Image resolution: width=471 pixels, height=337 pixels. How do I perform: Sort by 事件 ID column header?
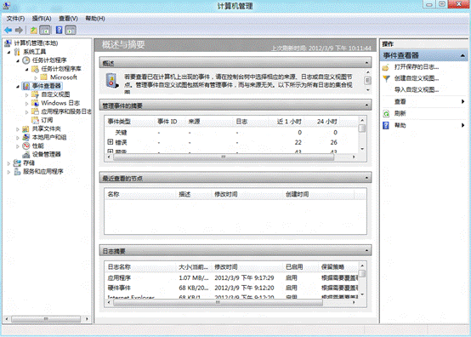coord(167,122)
